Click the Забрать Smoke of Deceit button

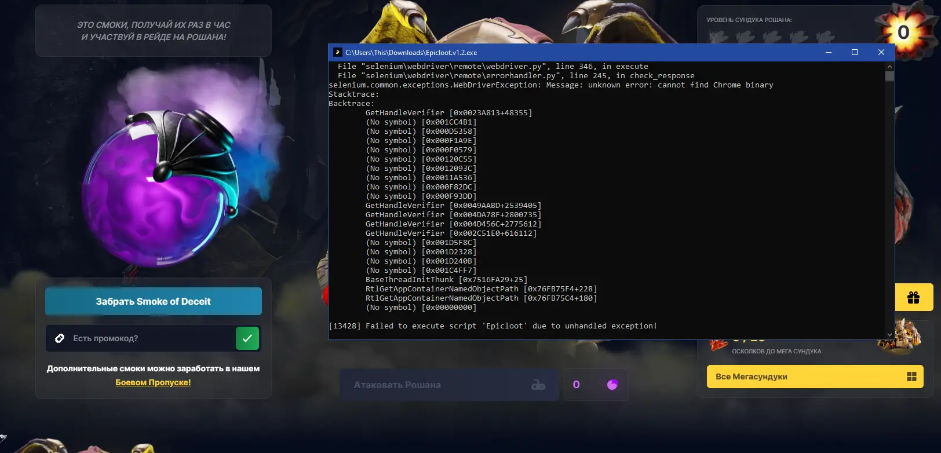tap(154, 301)
